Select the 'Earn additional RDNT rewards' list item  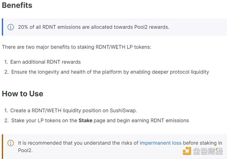coord(45,62)
